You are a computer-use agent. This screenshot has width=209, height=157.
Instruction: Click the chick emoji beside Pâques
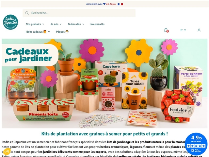tap(67, 32)
